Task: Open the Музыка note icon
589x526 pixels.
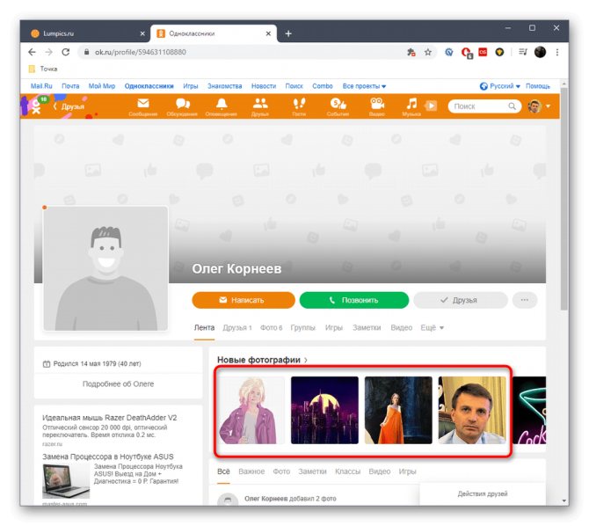Action: tap(411, 104)
